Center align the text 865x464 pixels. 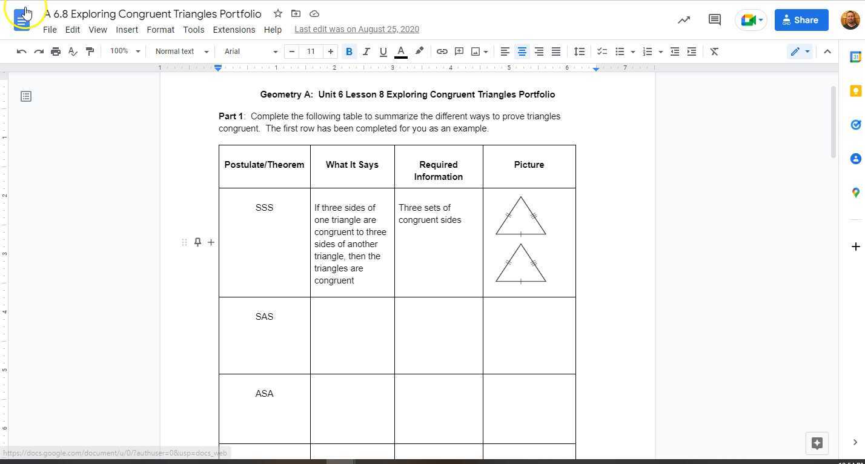(x=522, y=51)
